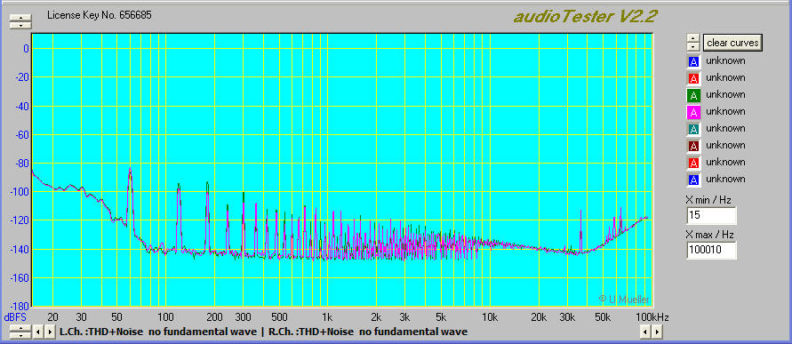Click the 100kHz frequency axis label

click(x=652, y=317)
